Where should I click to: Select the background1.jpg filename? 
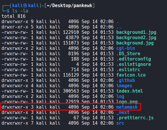tap(136, 32)
